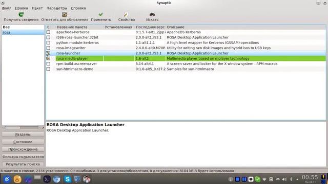Mark rosa-imagewriter checkbox
The width and height of the screenshot is (328, 184).
tap(48, 48)
